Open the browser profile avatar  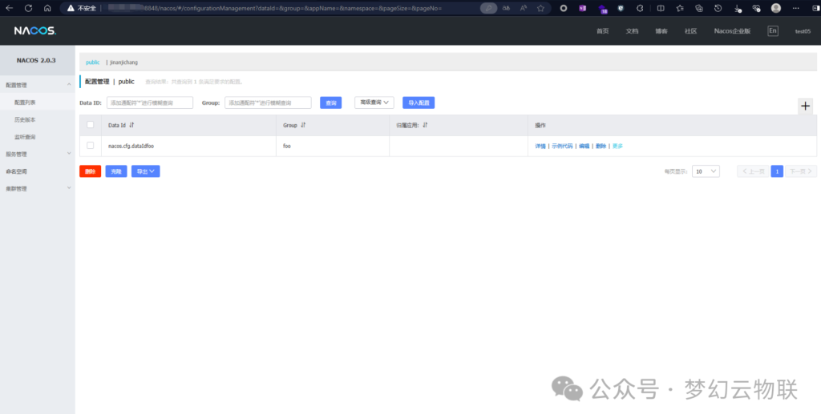tap(776, 8)
